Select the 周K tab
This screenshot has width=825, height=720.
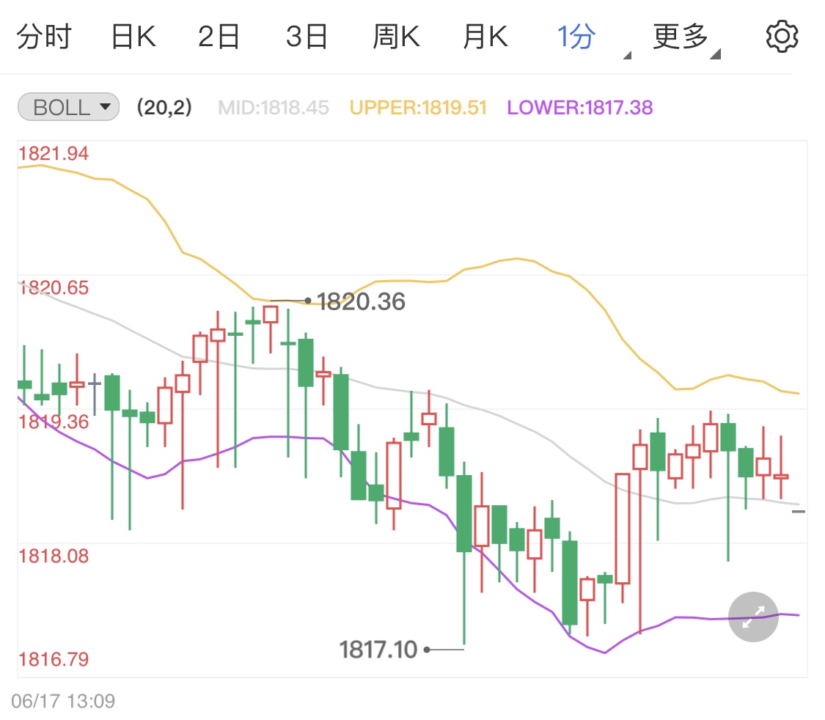(396, 36)
